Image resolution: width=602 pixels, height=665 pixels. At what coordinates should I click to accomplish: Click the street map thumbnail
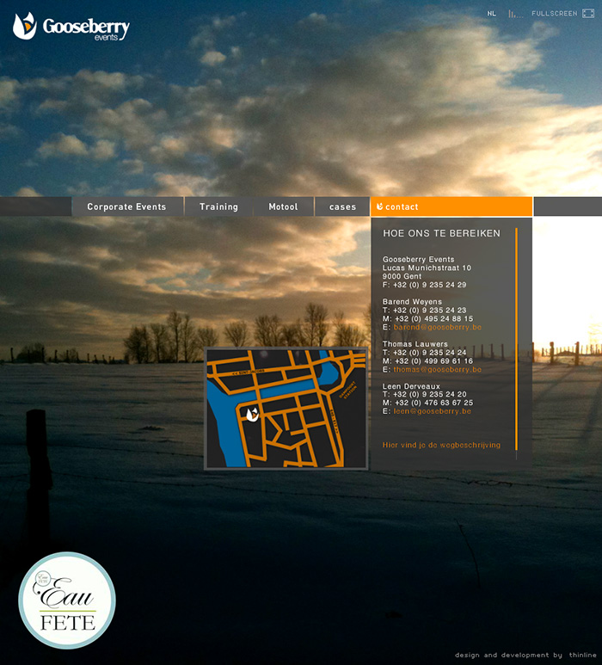pyautogui.click(x=286, y=409)
